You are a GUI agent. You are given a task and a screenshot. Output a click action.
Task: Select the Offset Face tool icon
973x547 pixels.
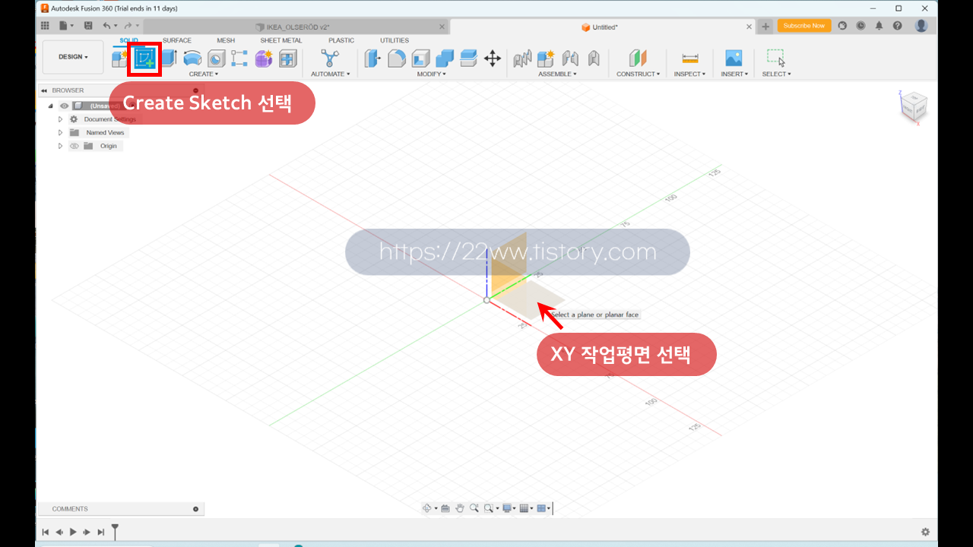point(468,58)
